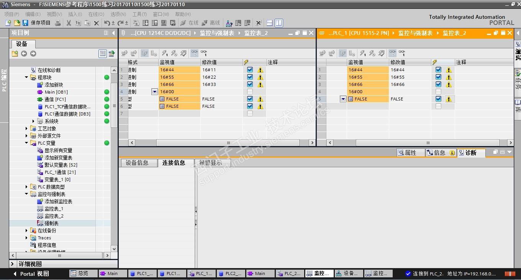
Task: Expand the 系统块 tree node
Action: click(x=33, y=121)
